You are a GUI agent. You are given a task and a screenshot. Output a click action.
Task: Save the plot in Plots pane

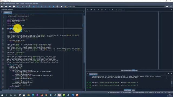(88, 10)
